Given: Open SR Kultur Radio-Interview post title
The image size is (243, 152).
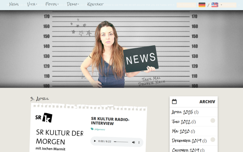Looking at the screenshot, I should pyautogui.click(x=110, y=121).
